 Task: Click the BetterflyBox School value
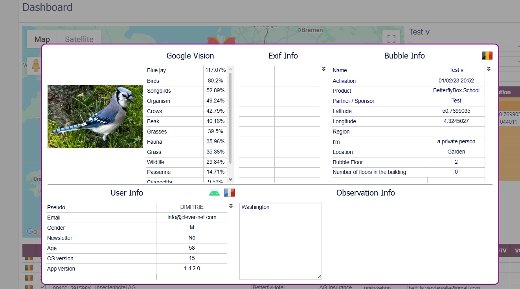pyautogui.click(x=456, y=90)
